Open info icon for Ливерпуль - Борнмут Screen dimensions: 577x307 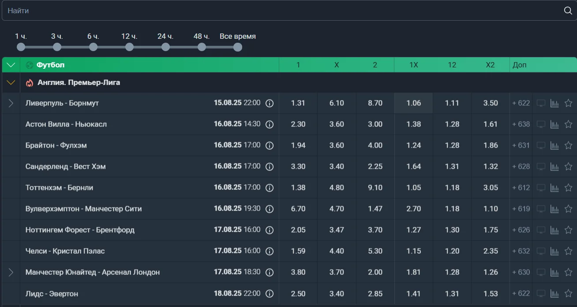pyautogui.click(x=270, y=103)
